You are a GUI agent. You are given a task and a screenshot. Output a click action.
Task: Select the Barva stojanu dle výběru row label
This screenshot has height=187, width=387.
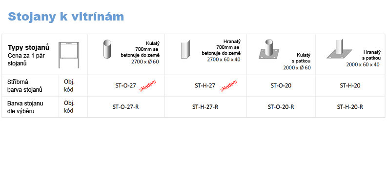click(x=25, y=107)
